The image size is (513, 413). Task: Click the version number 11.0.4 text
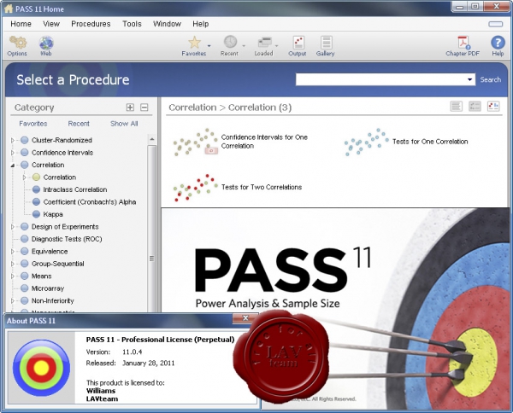pos(133,352)
